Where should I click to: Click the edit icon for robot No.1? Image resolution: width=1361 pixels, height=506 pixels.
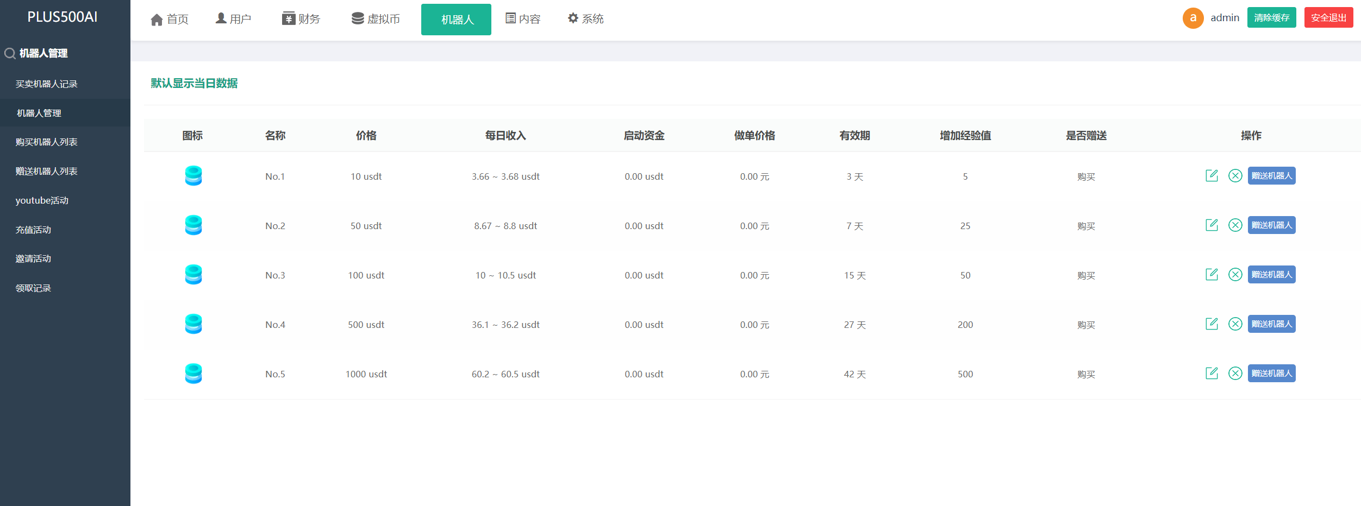tap(1212, 176)
